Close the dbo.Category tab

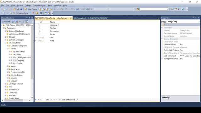pos(71,18)
